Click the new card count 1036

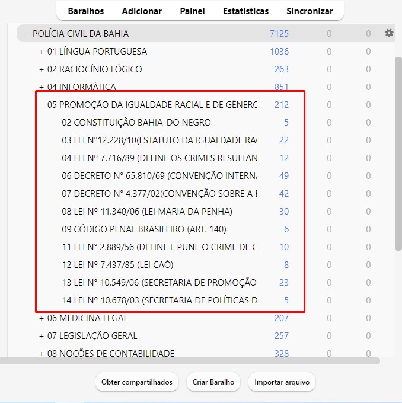pyautogui.click(x=279, y=52)
